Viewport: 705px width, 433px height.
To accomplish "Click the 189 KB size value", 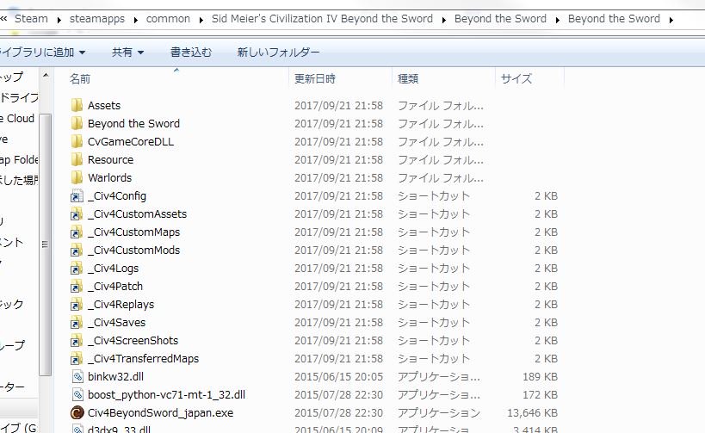I will coord(540,377).
